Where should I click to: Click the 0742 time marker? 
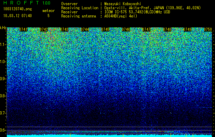pyautogui.click(x=44, y=29)
